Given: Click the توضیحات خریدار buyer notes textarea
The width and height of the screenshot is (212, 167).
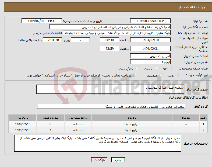Looking at the screenshot, I should pyautogui.click(x=98, y=143).
